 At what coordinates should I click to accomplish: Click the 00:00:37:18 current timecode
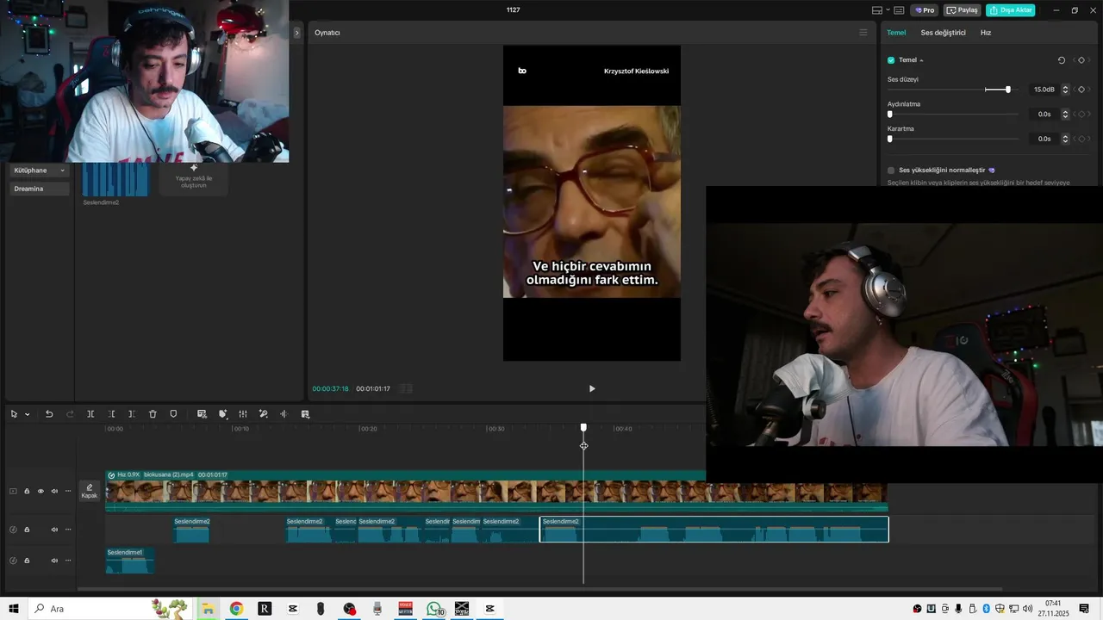[x=331, y=388]
